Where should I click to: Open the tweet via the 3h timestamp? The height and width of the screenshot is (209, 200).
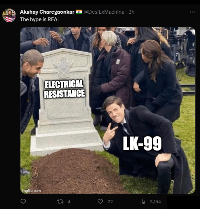point(131,12)
